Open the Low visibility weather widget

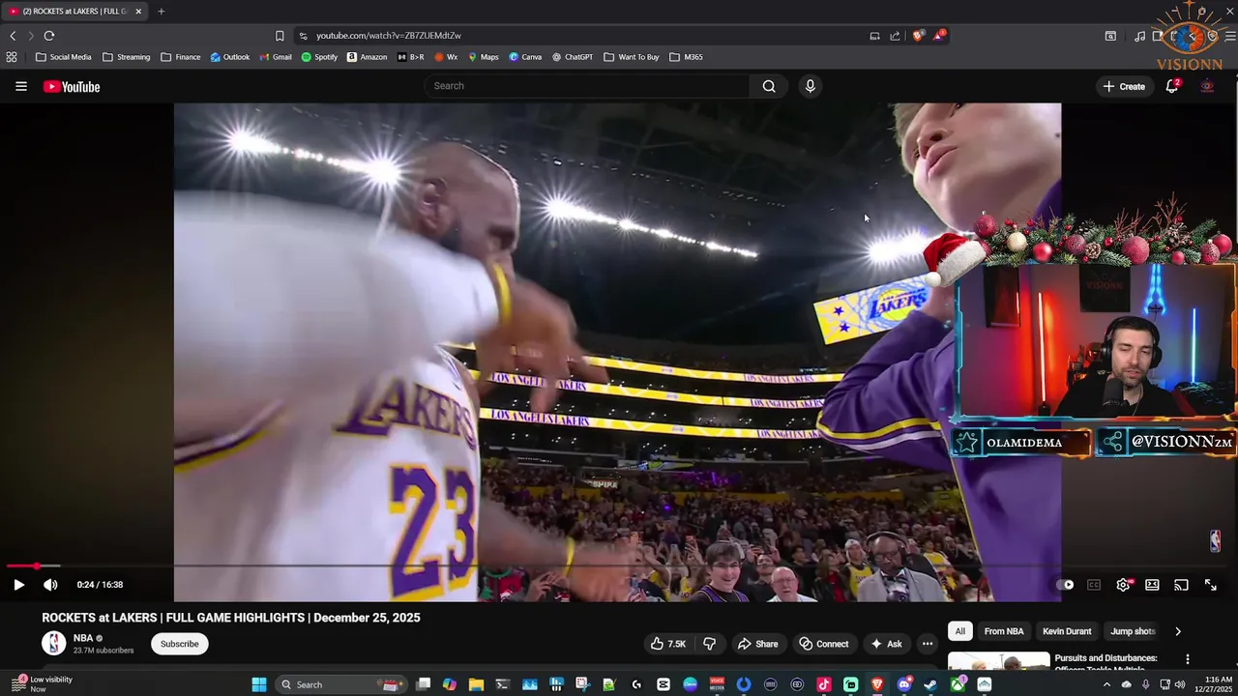click(42, 684)
